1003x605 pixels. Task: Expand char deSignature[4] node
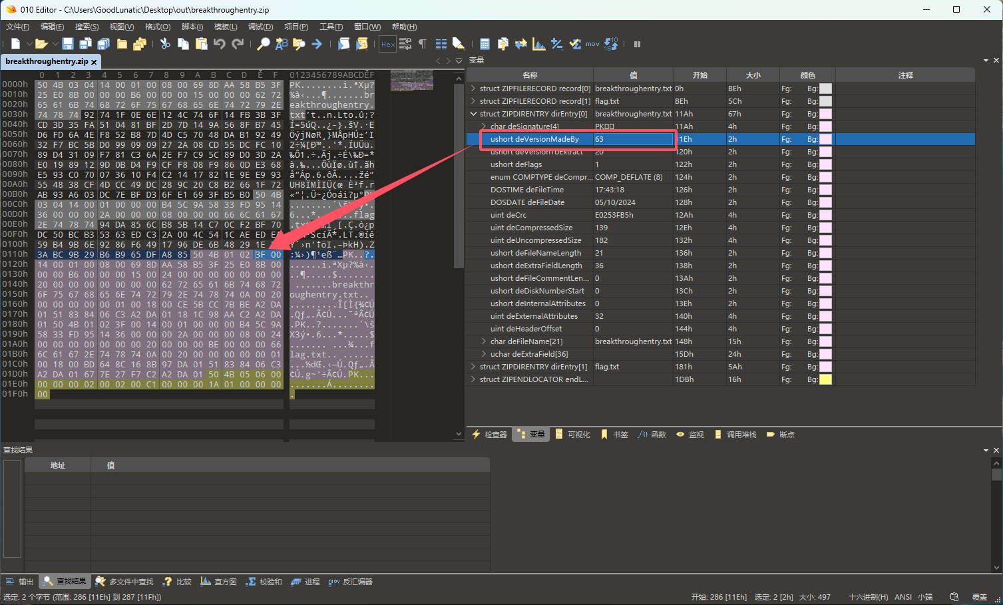[484, 126]
